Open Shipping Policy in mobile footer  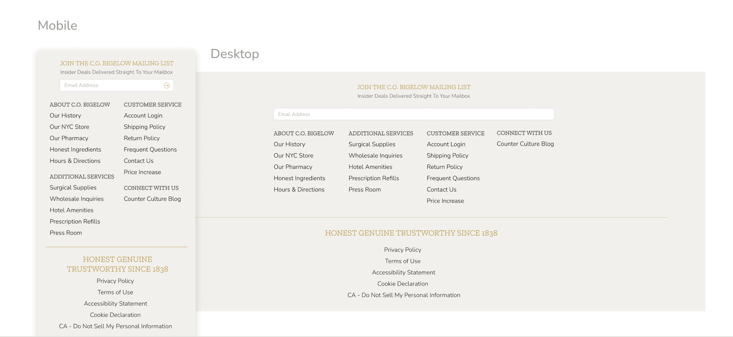[x=145, y=127]
